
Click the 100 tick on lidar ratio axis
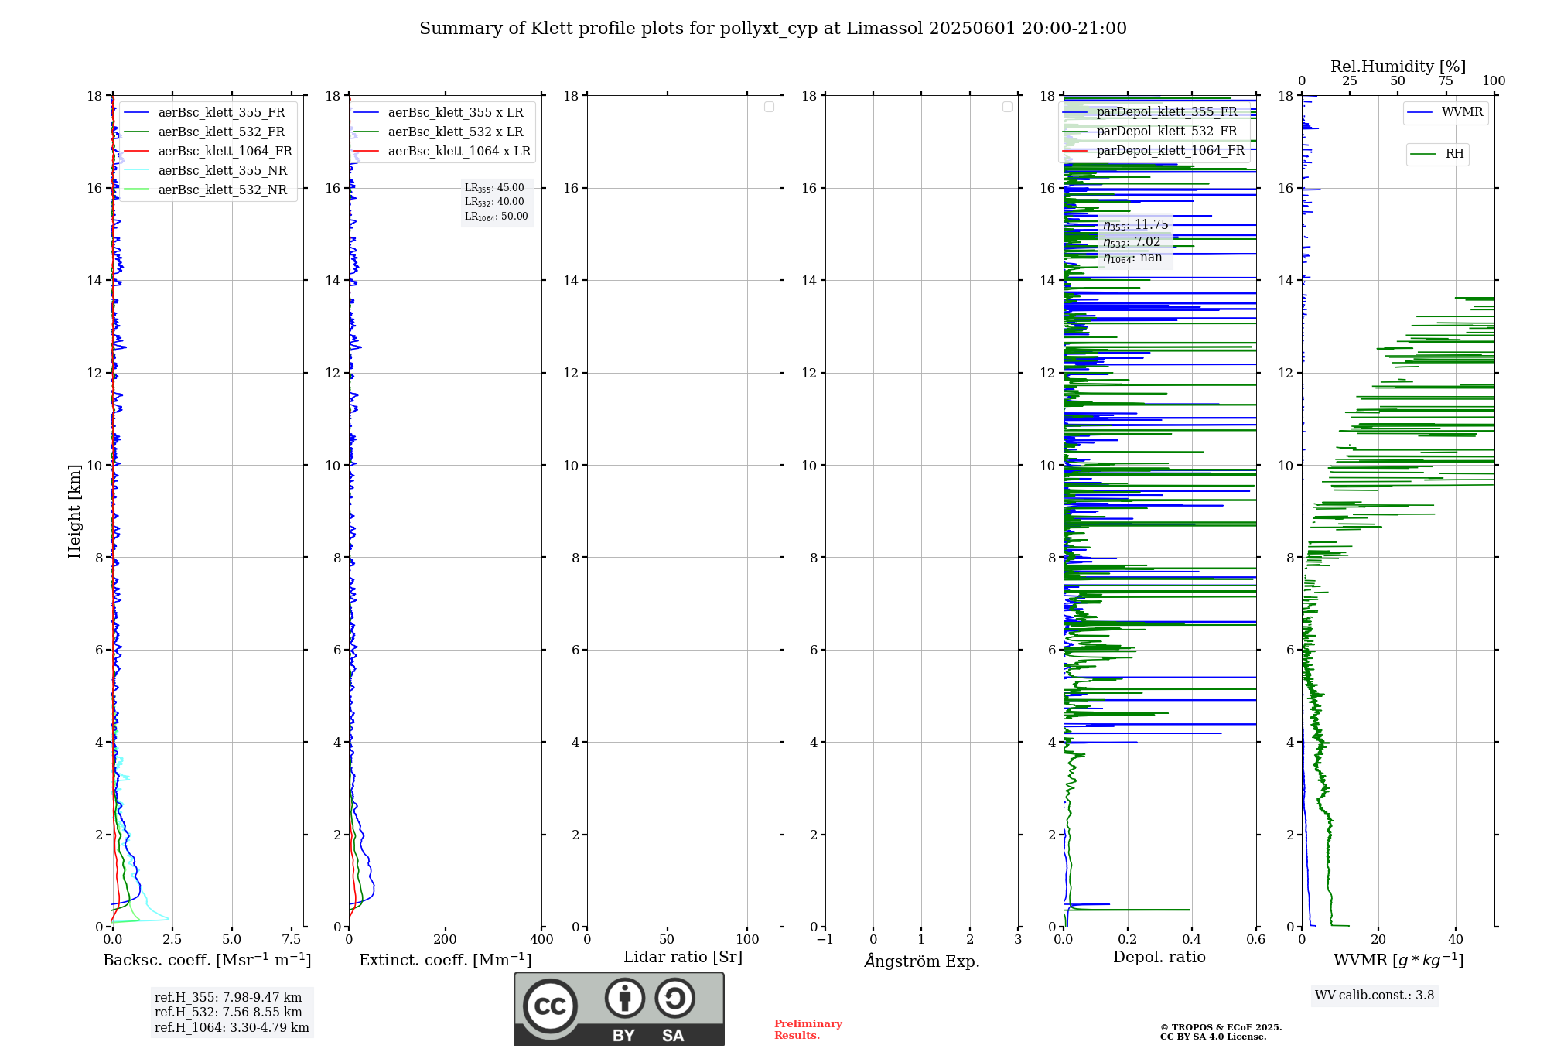[747, 940]
